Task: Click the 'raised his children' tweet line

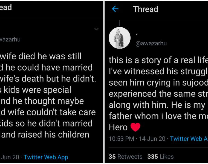Action: click(46, 134)
